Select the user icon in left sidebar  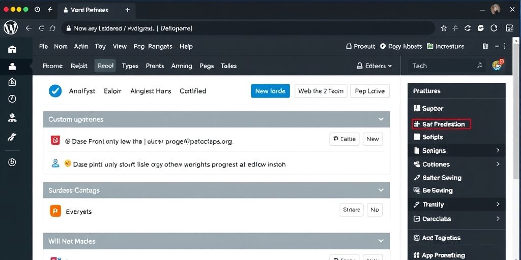[x=12, y=67]
